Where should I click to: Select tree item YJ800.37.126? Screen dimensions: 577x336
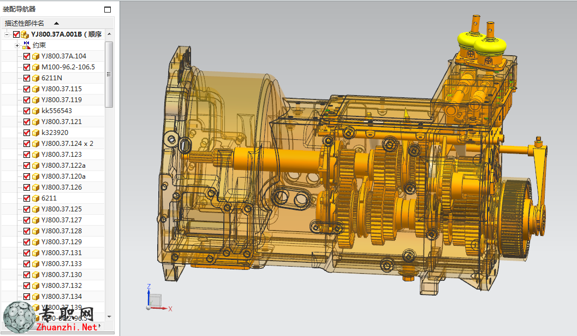pyautogui.click(x=53, y=187)
